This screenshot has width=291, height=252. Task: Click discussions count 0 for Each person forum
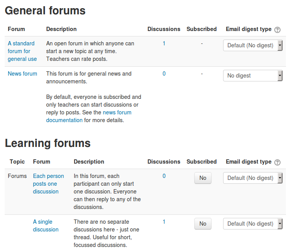[164, 176]
